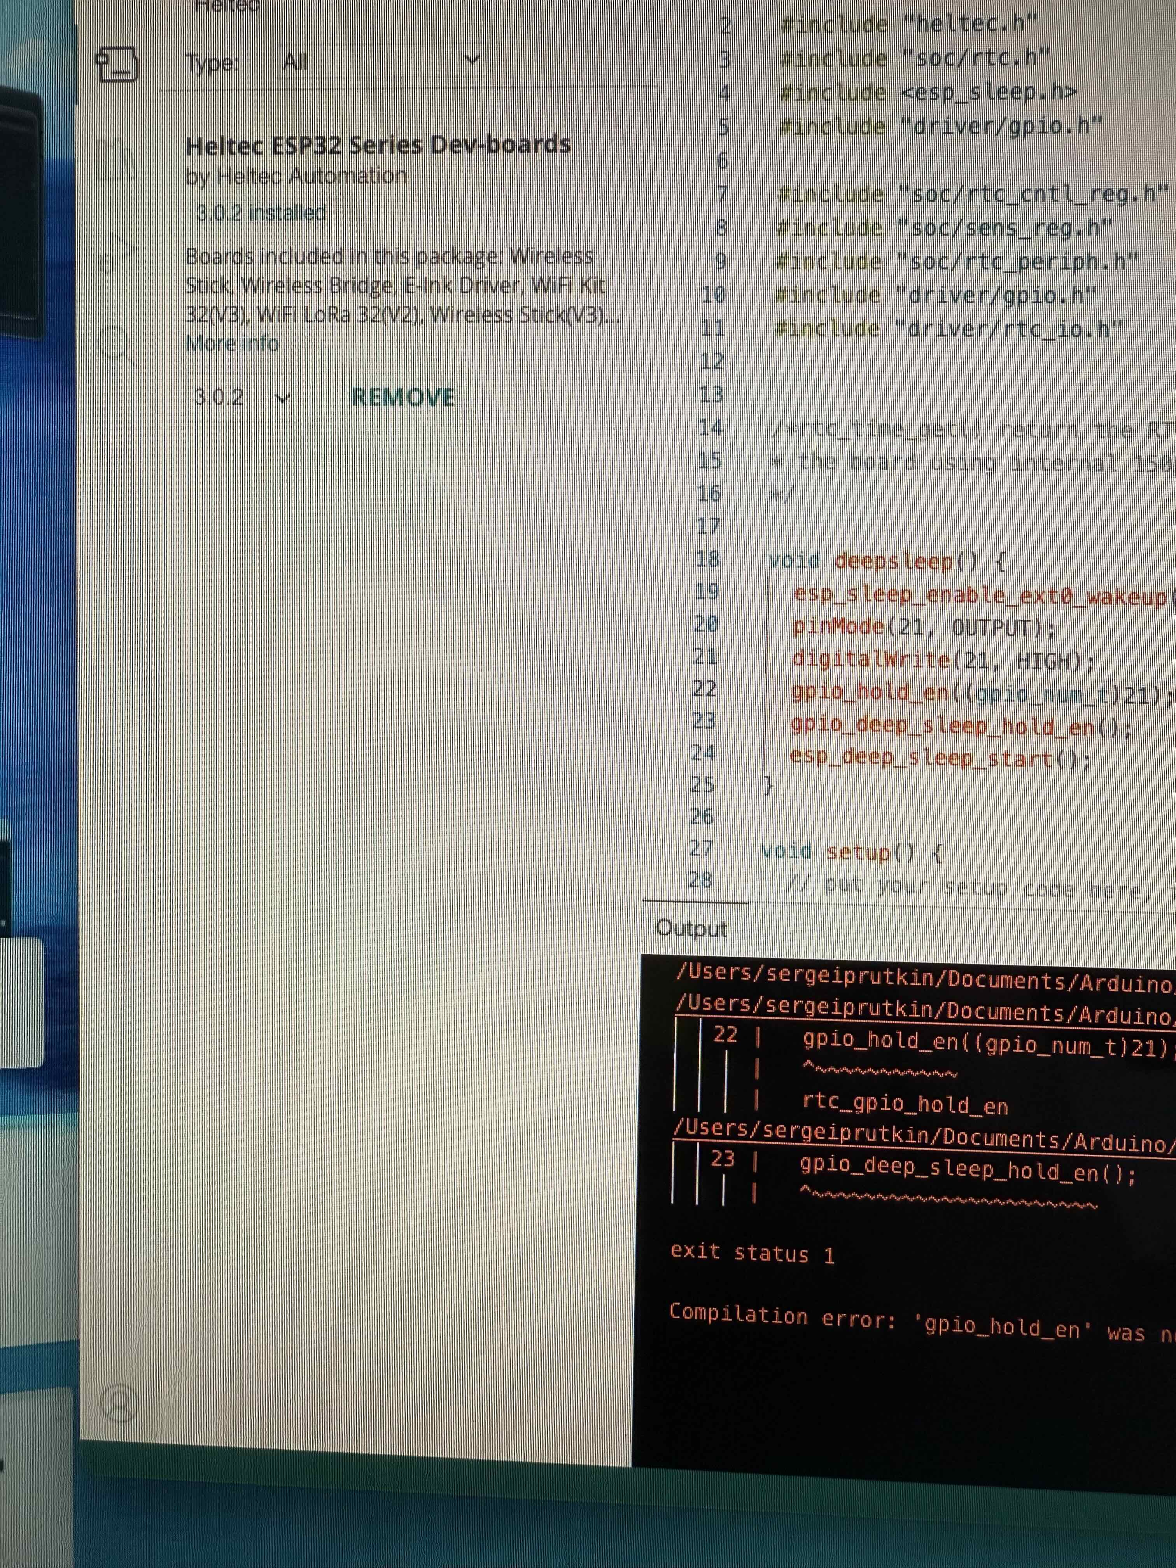
Task: Select the Output panel tab
Action: 691,928
